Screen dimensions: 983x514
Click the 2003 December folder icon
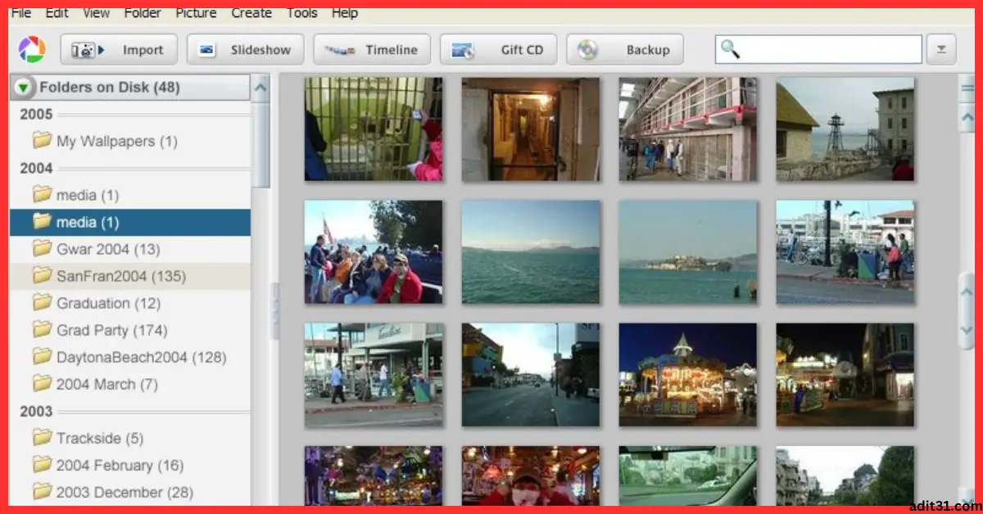click(x=42, y=492)
